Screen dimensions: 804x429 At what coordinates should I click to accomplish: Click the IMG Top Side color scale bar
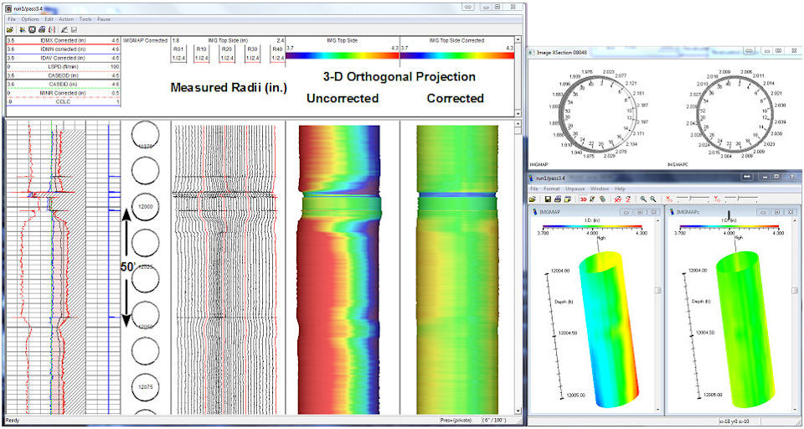point(342,55)
